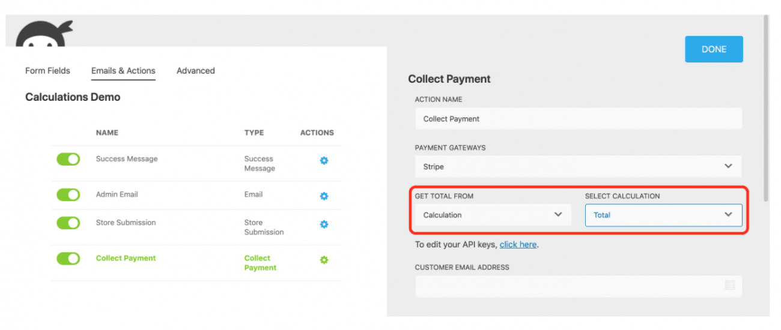Switch to the Form Fields tab
The width and height of the screenshot is (781, 330).
click(47, 71)
